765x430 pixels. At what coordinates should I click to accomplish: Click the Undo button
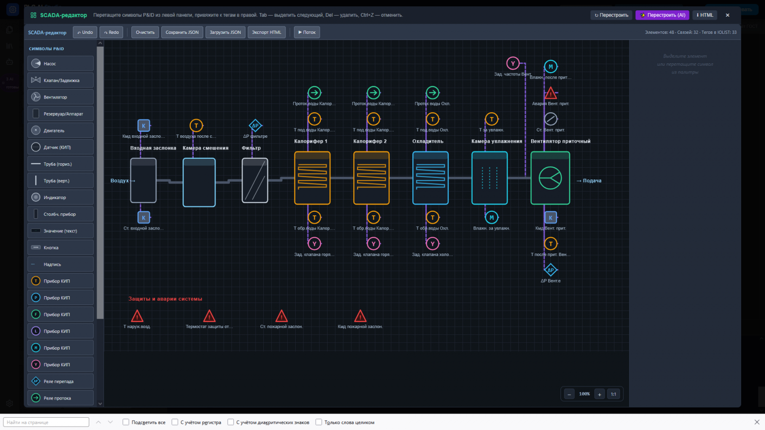(85, 32)
